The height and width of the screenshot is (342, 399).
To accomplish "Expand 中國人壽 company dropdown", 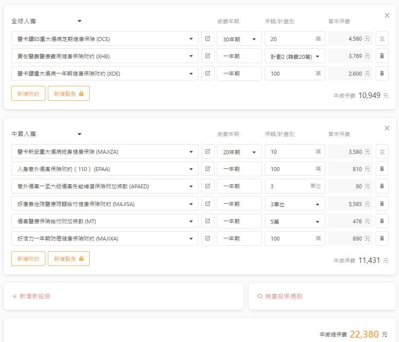I will (47, 134).
